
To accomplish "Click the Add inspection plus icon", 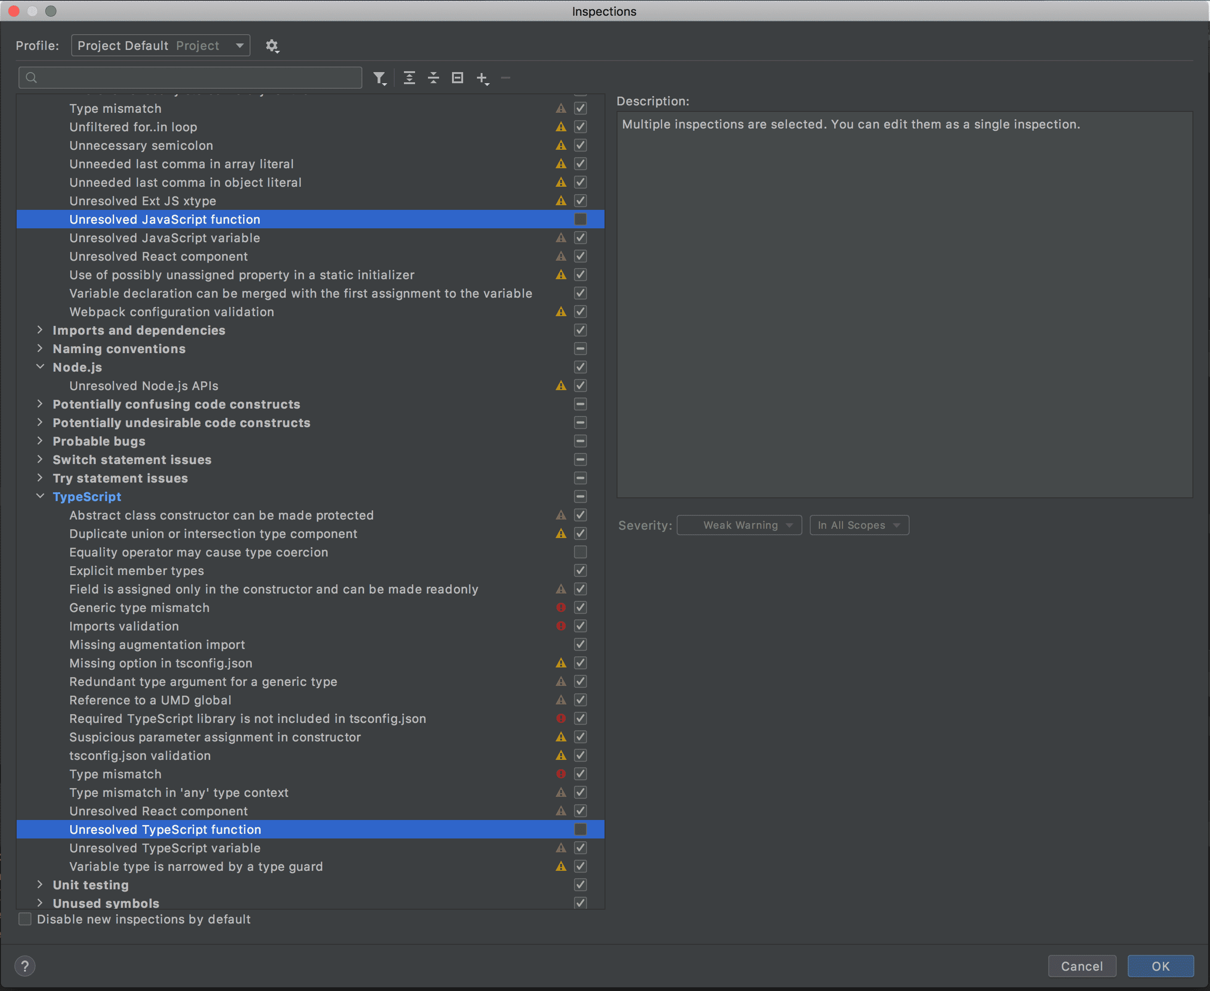I will point(482,78).
